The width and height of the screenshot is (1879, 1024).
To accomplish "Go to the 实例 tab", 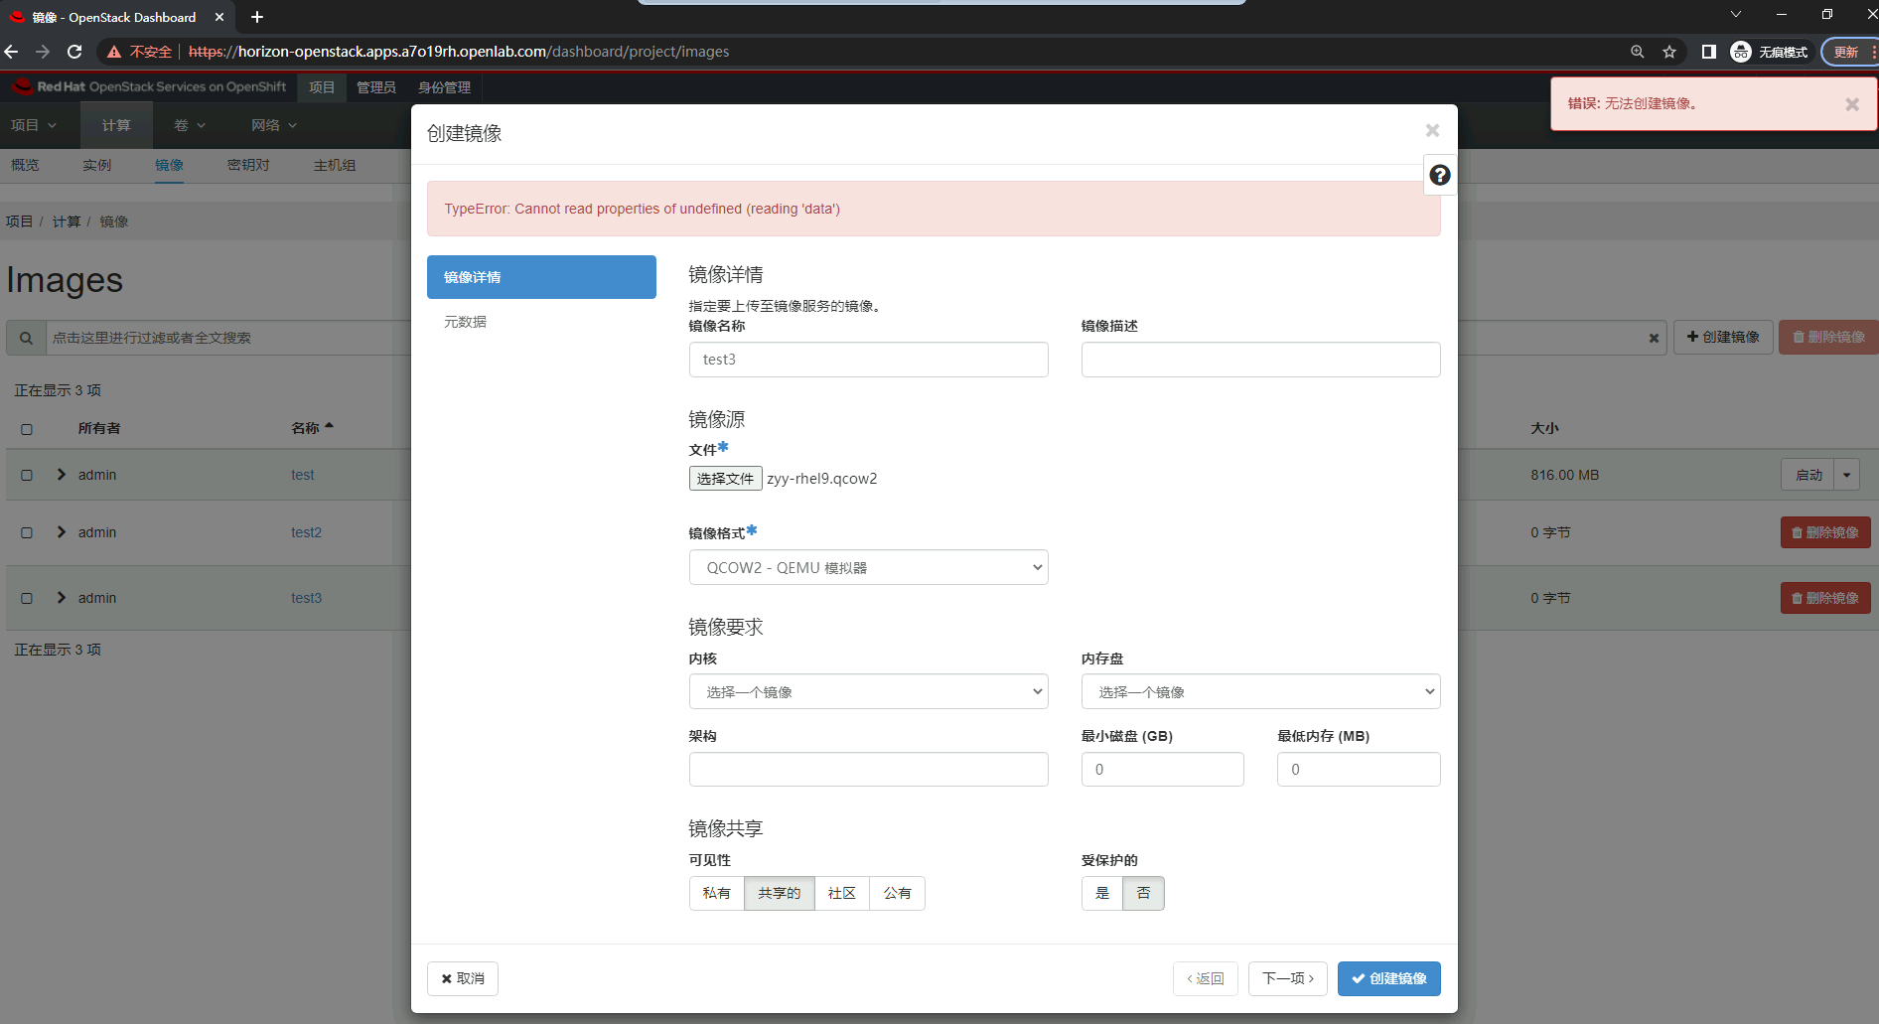I will pos(97,165).
